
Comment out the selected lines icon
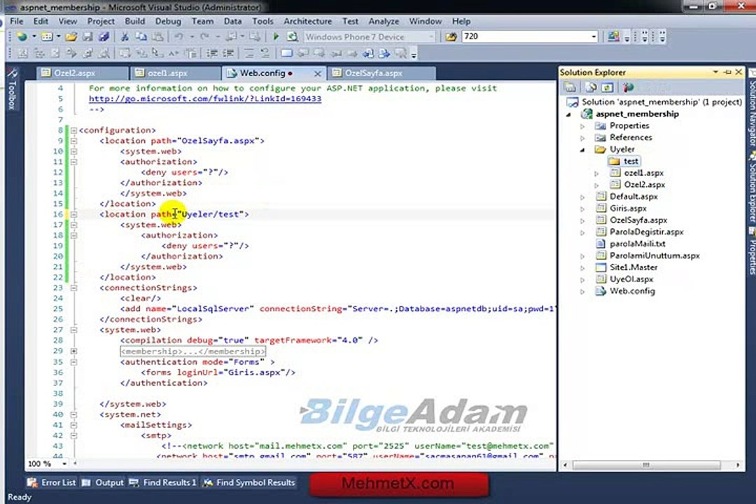tap(248, 53)
